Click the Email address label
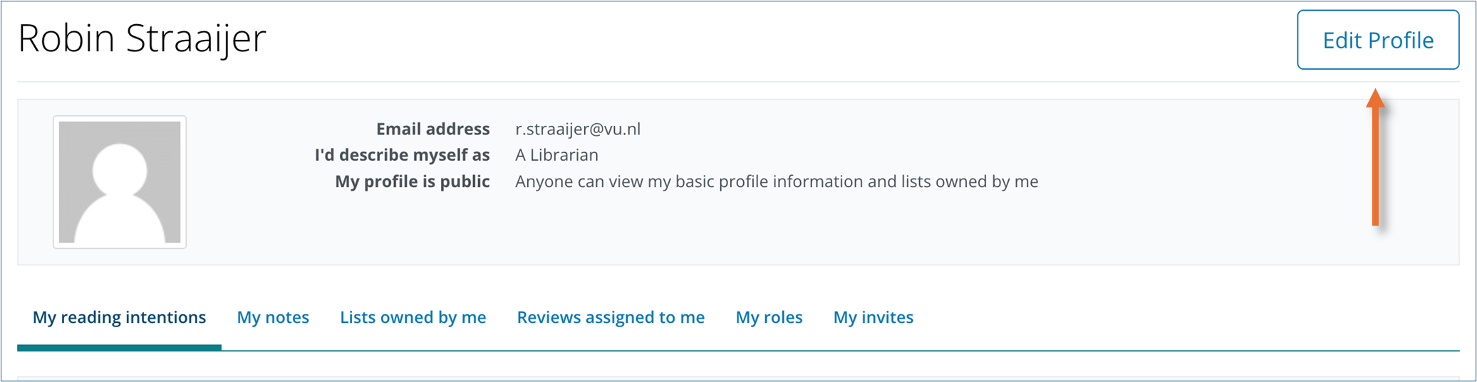 [x=432, y=129]
